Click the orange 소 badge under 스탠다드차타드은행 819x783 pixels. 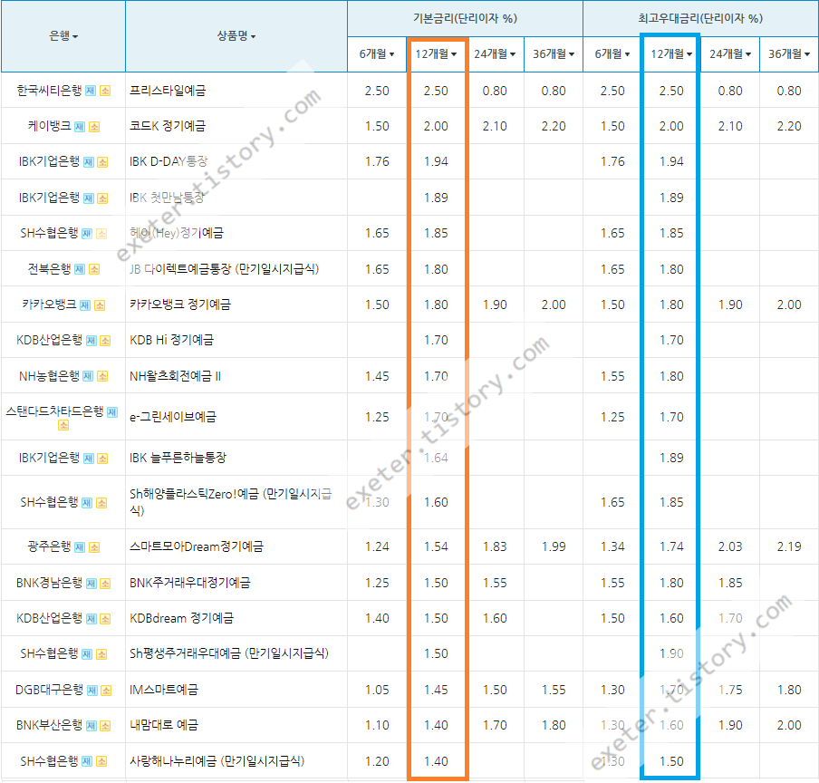(x=63, y=425)
